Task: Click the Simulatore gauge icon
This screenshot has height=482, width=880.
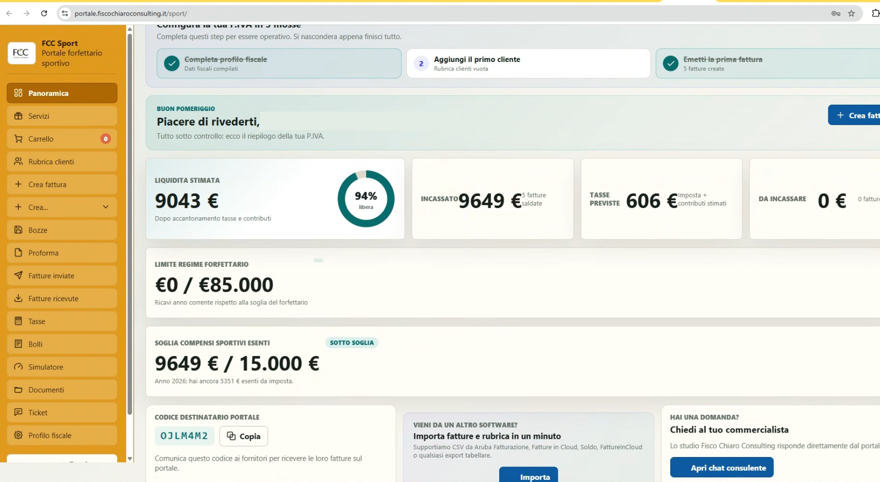Action: click(x=18, y=367)
